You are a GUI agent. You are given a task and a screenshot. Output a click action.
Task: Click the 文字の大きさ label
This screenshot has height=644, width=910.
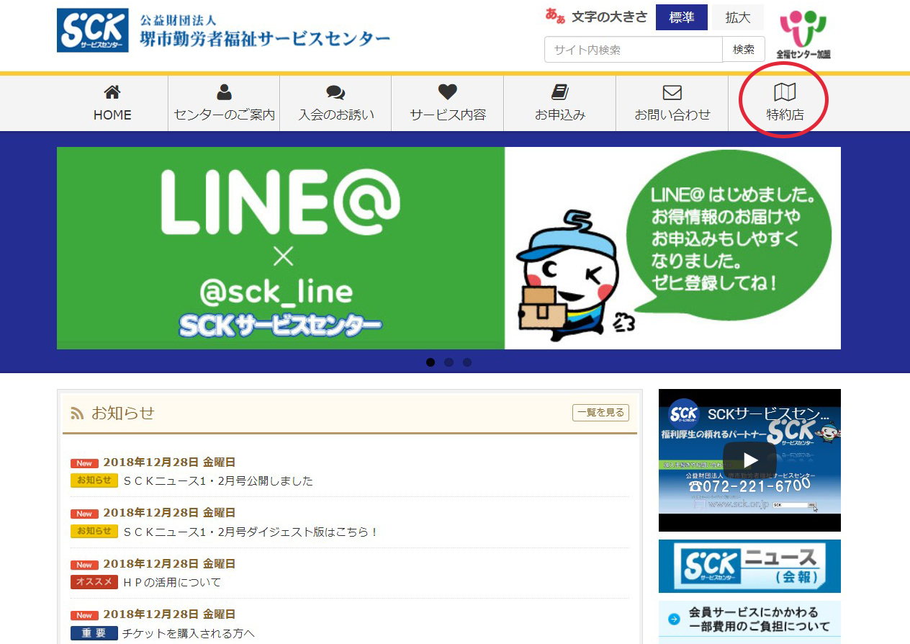pyautogui.click(x=609, y=17)
